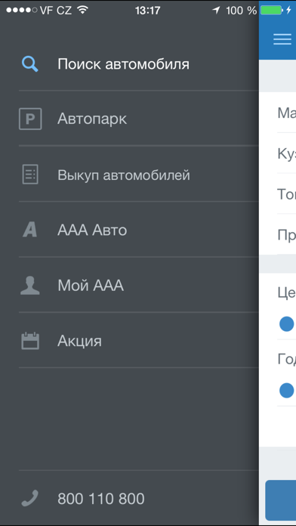
Task: Tap the location arrow status icon
Action: pos(216,11)
